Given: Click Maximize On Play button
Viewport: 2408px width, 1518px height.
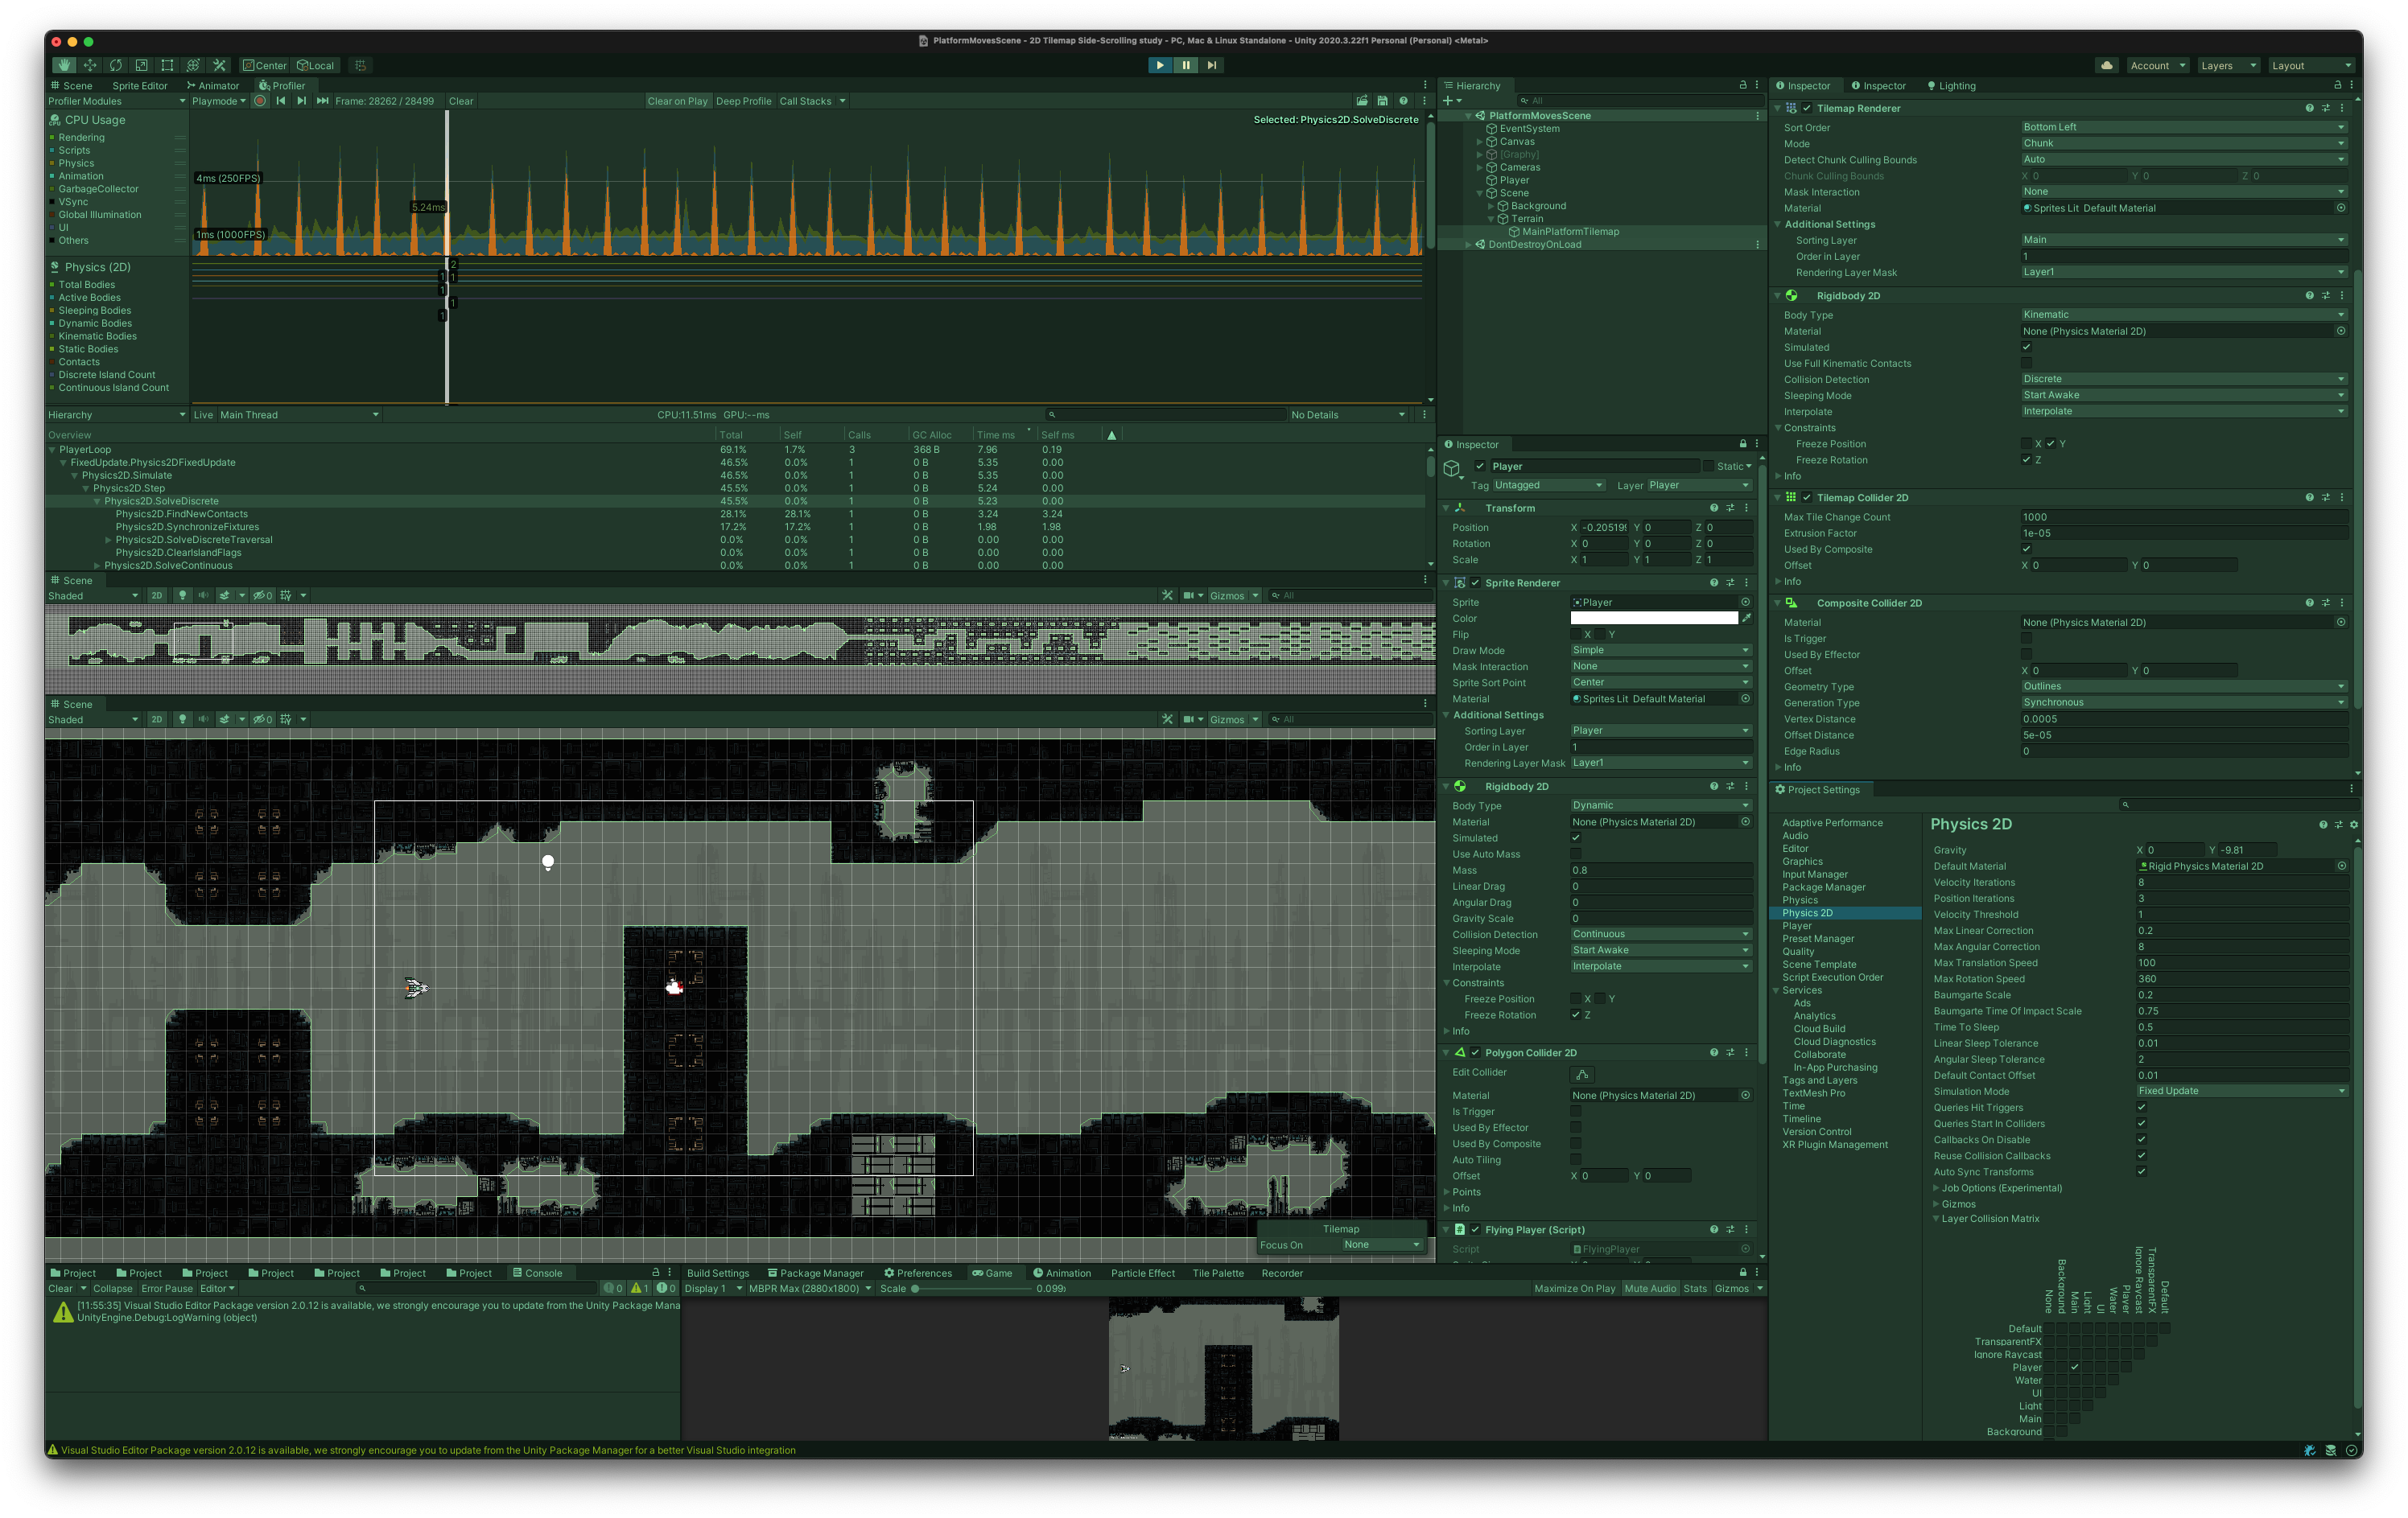Looking at the screenshot, I should [1574, 1290].
